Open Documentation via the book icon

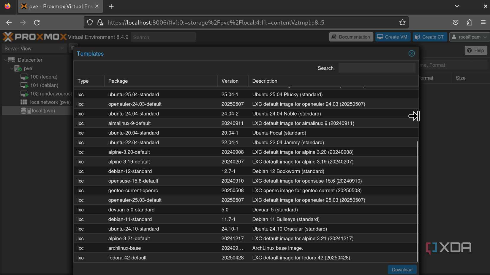[x=333, y=37]
